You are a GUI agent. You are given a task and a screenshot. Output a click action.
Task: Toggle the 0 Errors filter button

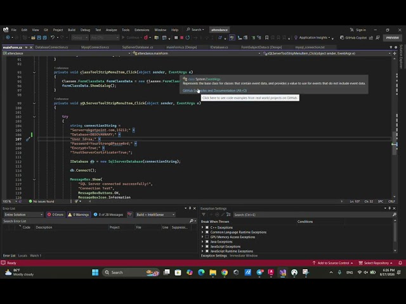pyautogui.click(x=55, y=215)
